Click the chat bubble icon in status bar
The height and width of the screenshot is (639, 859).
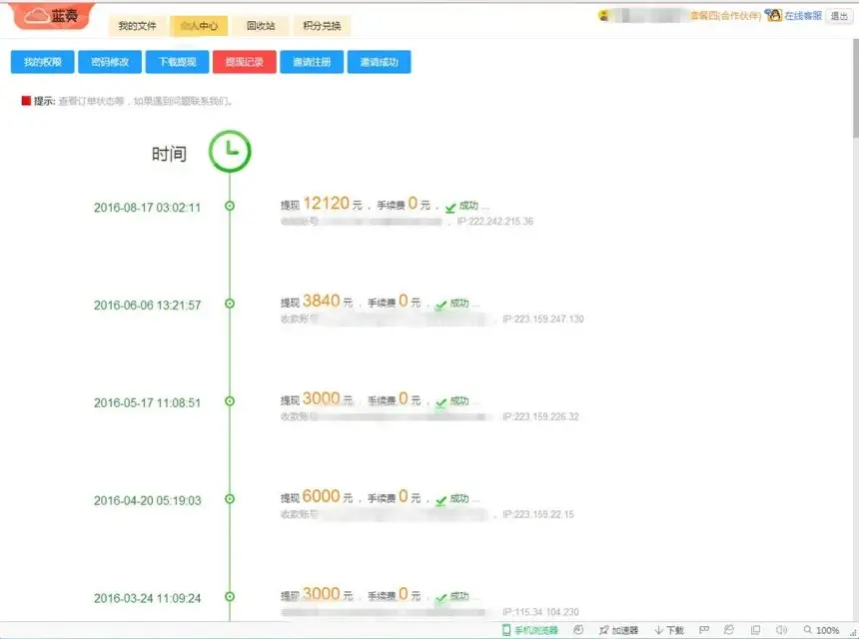click(x=730, y=629)
